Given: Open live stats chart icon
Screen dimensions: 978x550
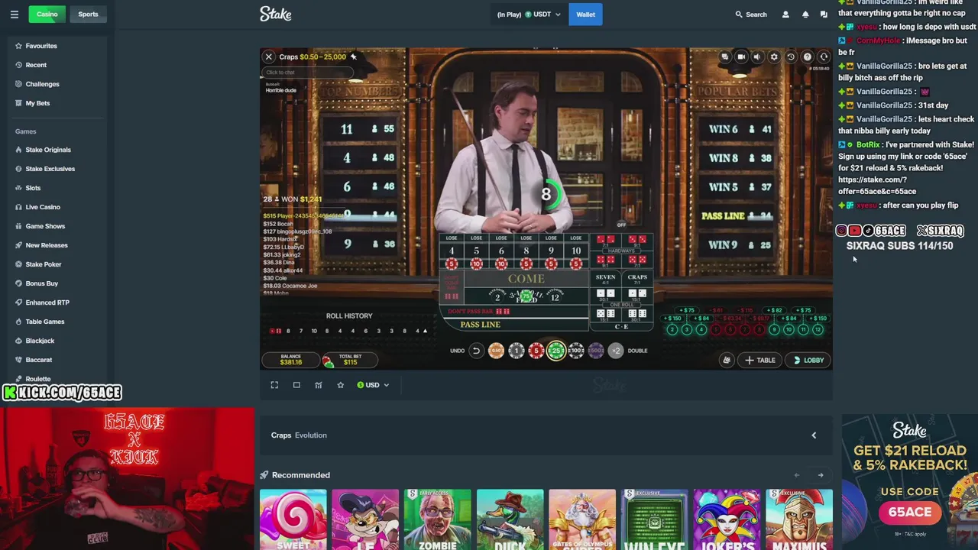Looking at the screenshot, I should [319, 385].
